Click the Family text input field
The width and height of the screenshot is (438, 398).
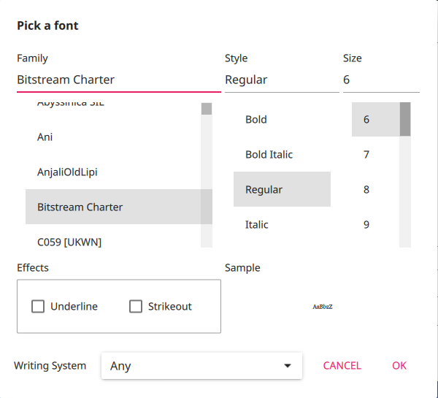click(118, 80)
